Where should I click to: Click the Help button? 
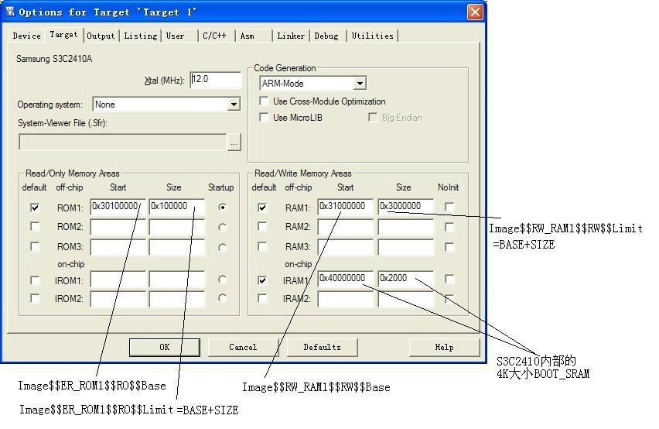pyautogui.click(x=444, y=347)
